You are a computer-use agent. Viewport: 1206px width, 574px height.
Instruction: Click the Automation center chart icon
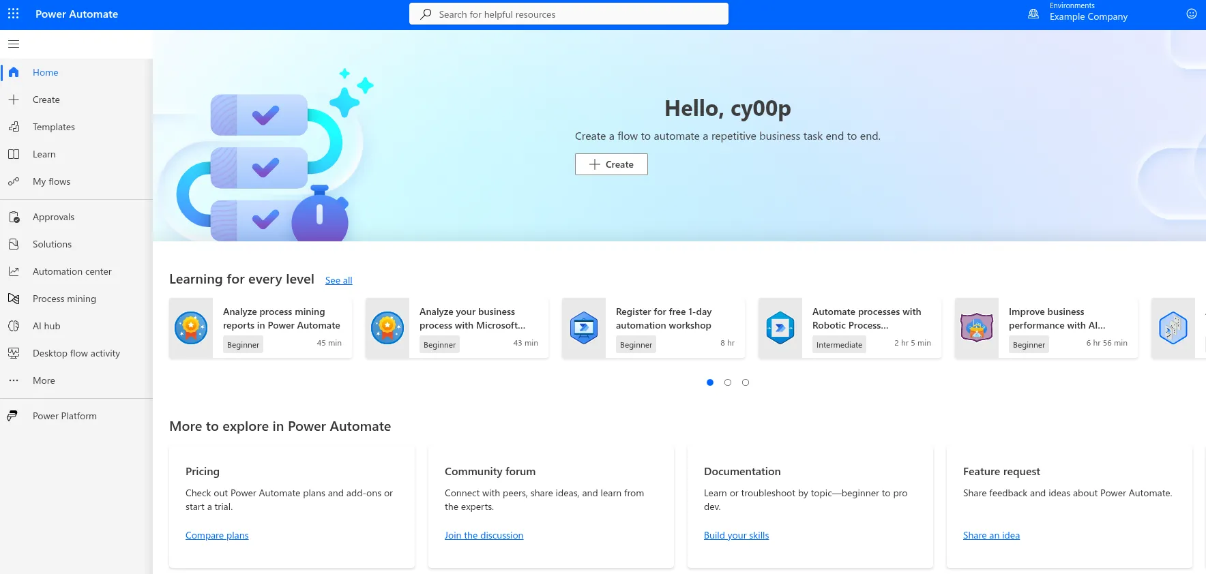click(14, 271)
